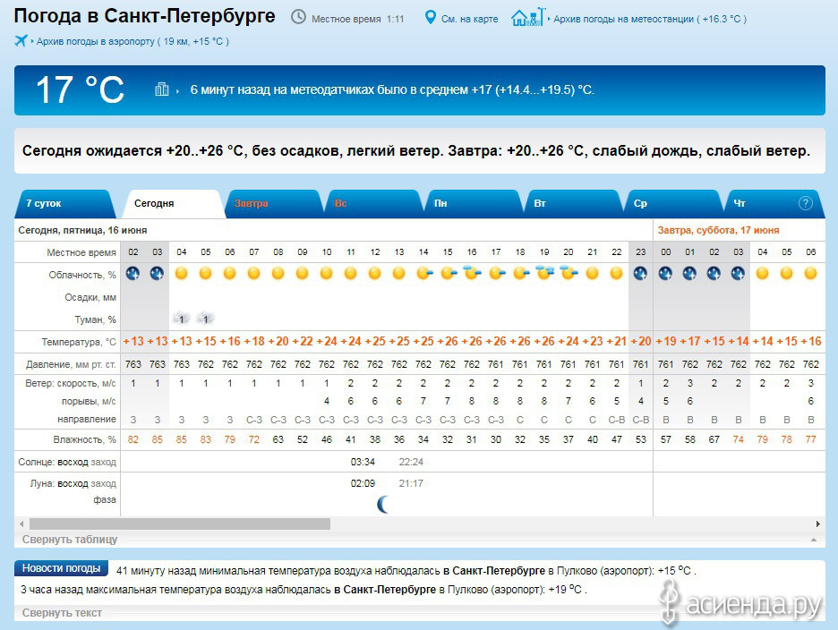Click the map pin icon
Image resolution: width=838 pixels, height=630 pixels.
point(430,18)
